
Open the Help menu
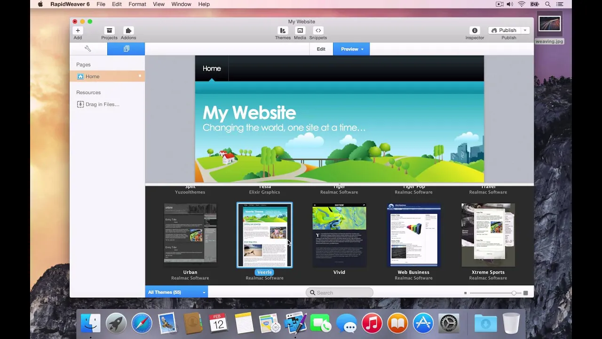pyautogui.click(x=204, y=4)
